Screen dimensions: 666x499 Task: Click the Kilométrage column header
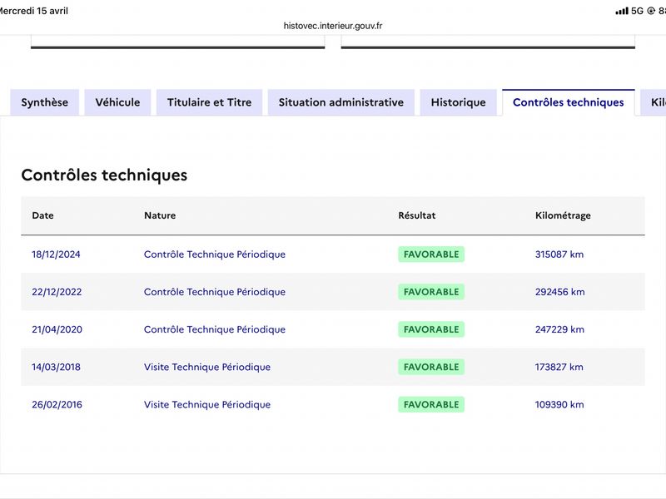[563, 215]
